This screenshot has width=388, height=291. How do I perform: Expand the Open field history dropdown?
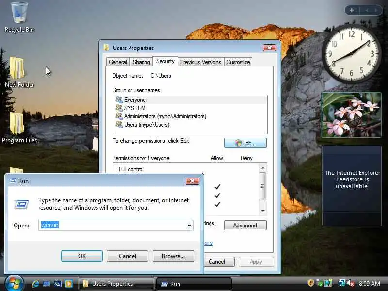point(189,225)
